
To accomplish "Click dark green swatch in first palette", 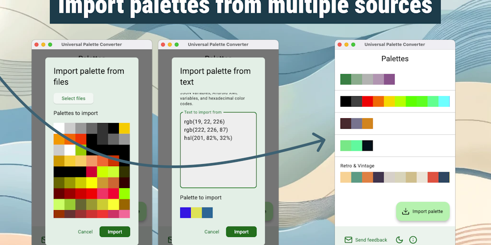I will [x=346, y=79].
